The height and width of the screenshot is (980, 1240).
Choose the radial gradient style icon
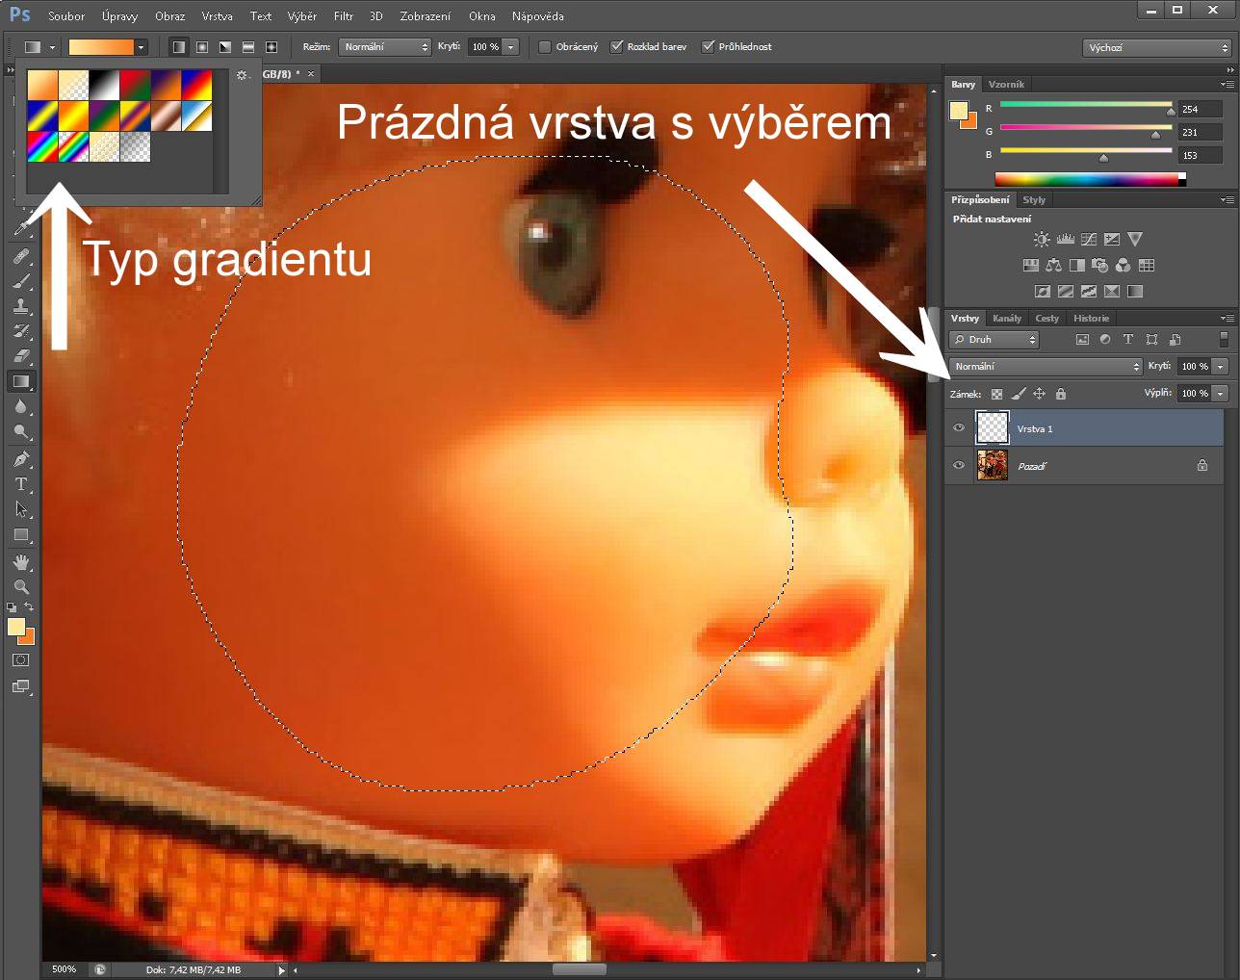pos(202,47)
